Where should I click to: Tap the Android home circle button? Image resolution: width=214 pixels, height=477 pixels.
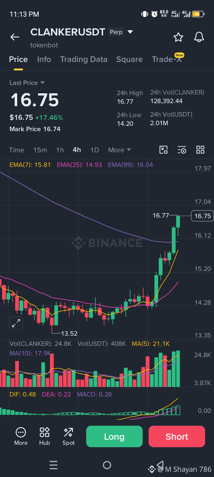point(107,465)
